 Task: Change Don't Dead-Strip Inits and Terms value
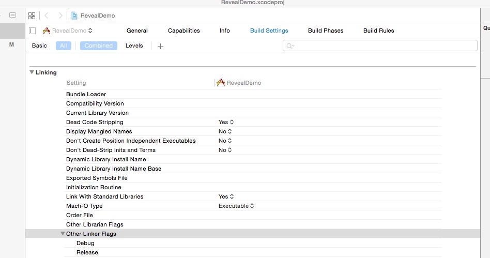click(x=225, y=150)
